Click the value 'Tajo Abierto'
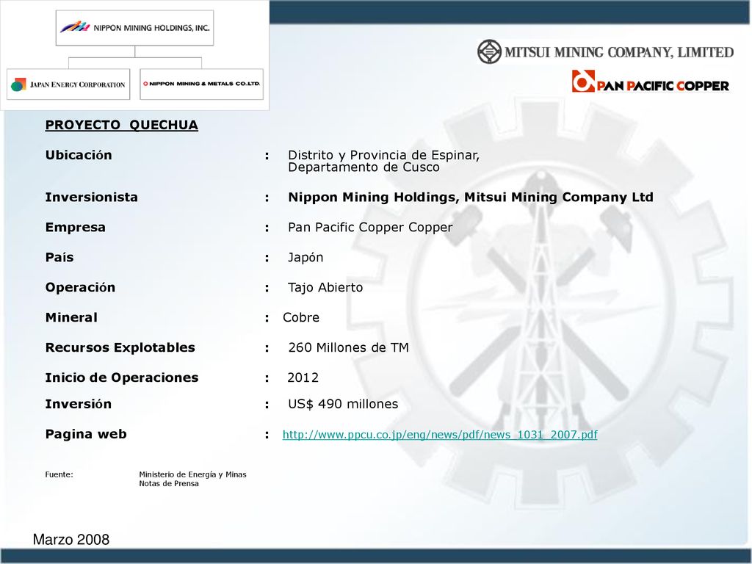Viewport: 752px width, 564px height. coord(325,287)
